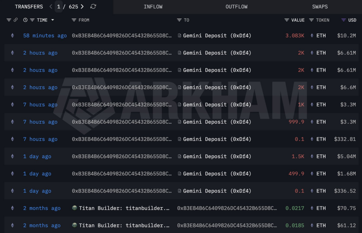Image resolution: width=362 pixels, height=233 pixels.
Task: Click the TO address in the $61.12 row
Action: click(227, 225)
